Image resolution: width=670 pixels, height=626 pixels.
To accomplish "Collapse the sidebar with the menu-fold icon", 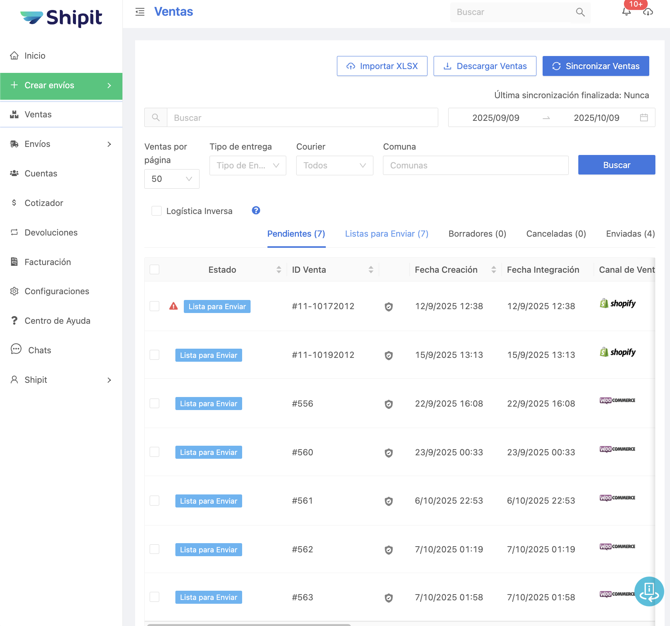I will click(x=140, y=12).
